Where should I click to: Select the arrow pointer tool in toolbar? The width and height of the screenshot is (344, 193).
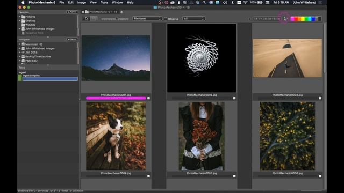86,19
